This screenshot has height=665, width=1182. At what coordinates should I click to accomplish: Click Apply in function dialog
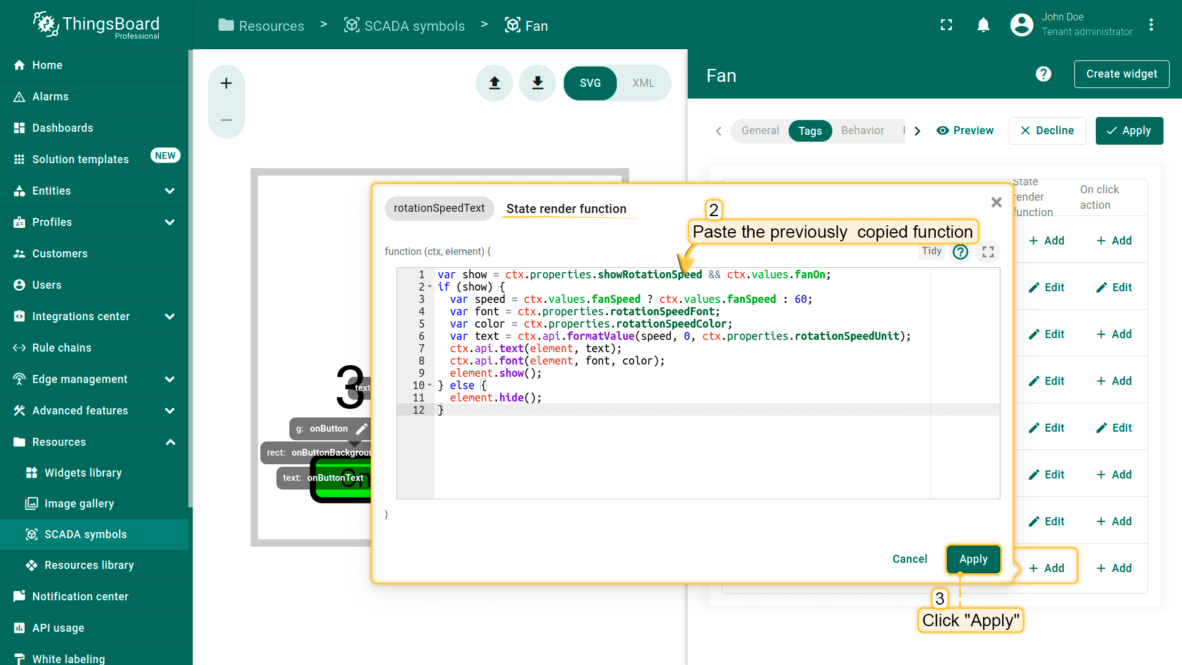tap(973, 559)
